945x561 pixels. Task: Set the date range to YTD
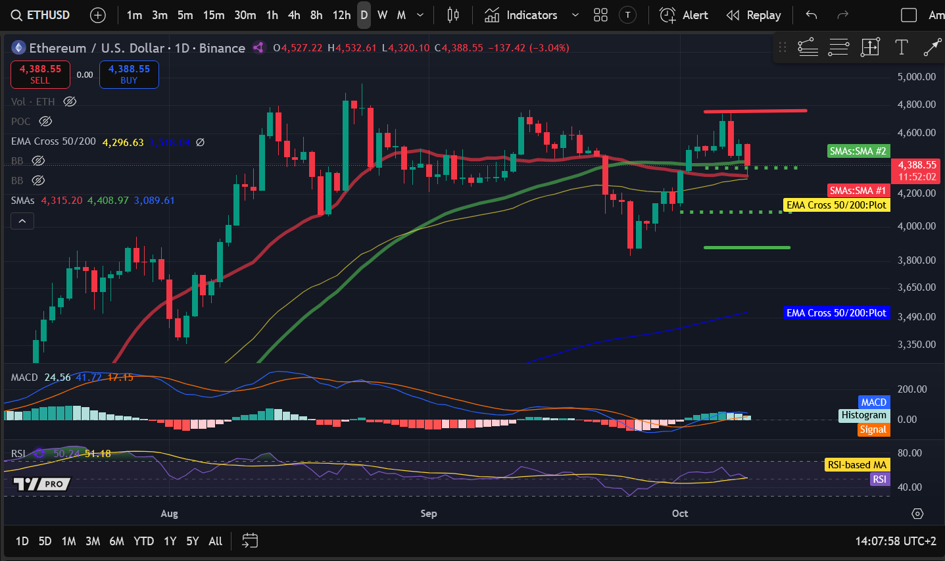click(x=143, y=541)
